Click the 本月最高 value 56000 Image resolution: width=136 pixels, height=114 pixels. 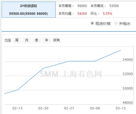point(82,6)
